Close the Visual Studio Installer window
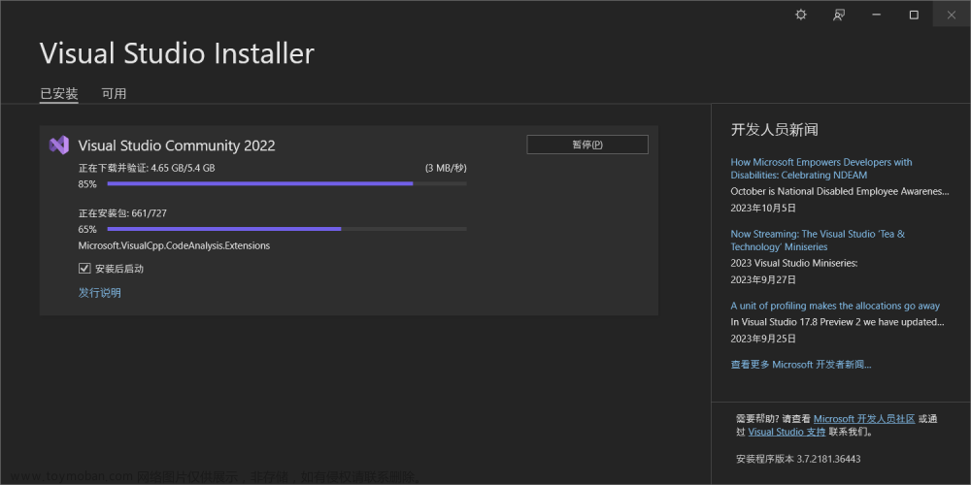The image size is (971, 485). [x=952, y=16]
